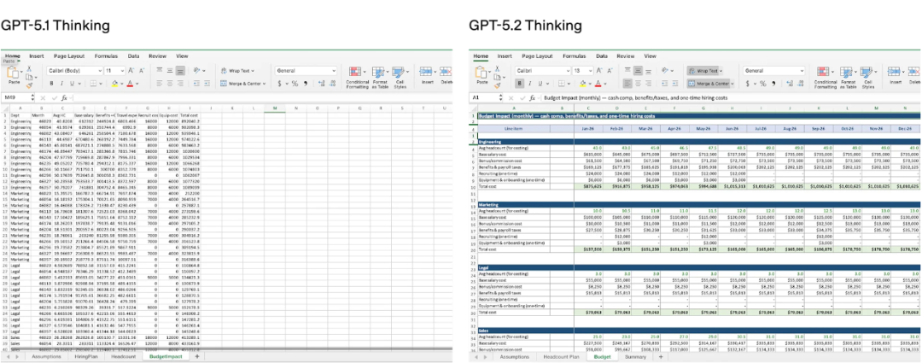Click the Cell Styles icon in the right window
This screenshot has height=363, width=922.
click(867, 73)
